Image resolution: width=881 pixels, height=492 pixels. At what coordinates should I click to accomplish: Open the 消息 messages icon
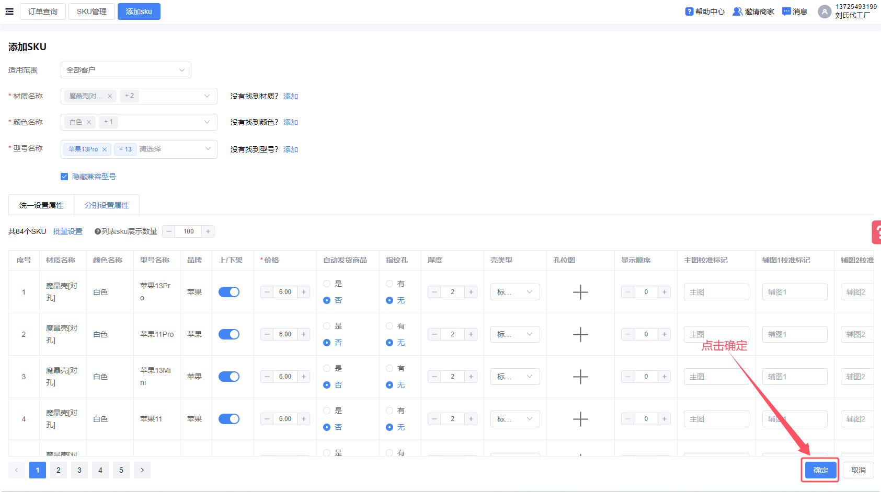(786, 11)
